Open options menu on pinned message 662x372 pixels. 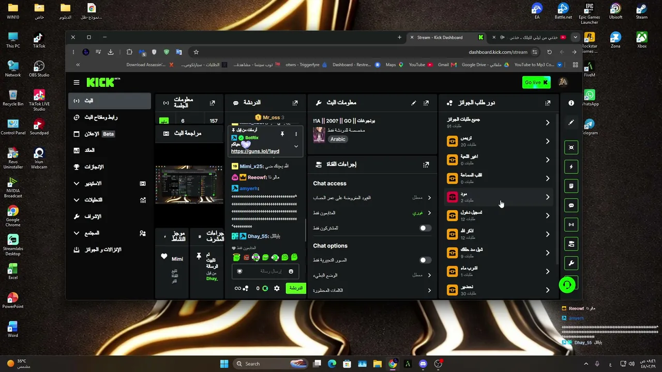point(296,134)
